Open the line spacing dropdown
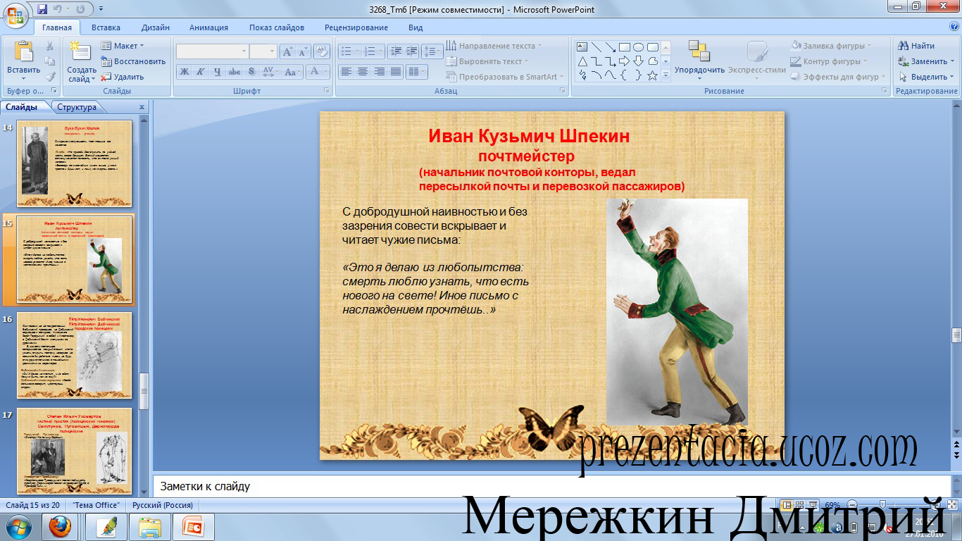 coord(434,51)
